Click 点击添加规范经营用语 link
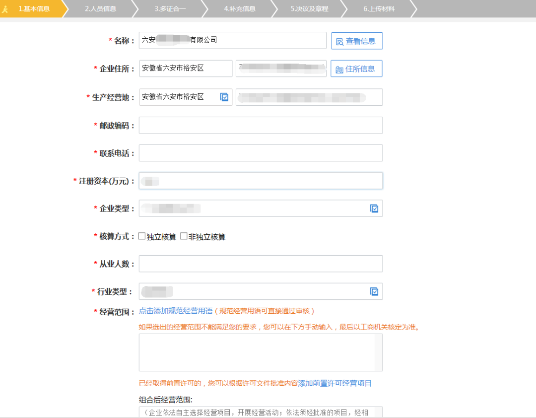 tap(176, 311)
